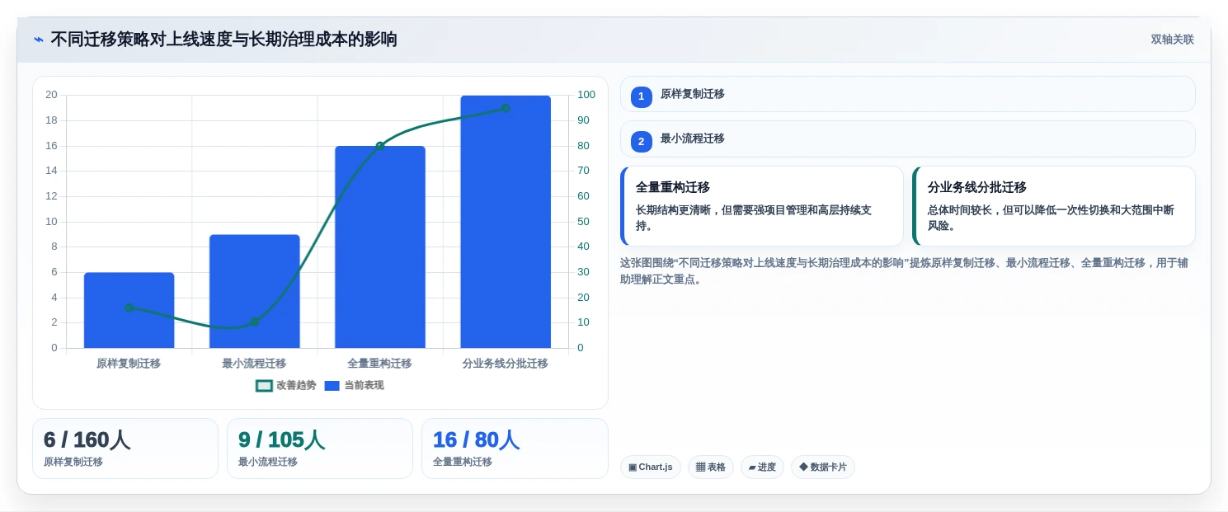
Task: Open list item 原样复制迁移
Action: (x=907, y=94)
